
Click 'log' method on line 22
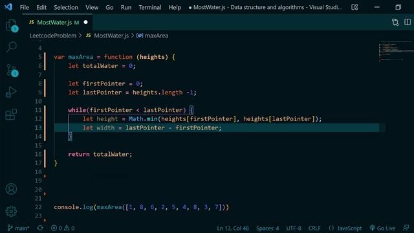[88, 207]
